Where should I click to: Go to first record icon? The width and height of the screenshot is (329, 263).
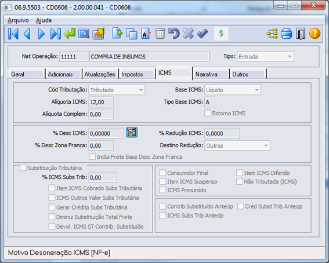pyautogui.click(x=13, y=34)
